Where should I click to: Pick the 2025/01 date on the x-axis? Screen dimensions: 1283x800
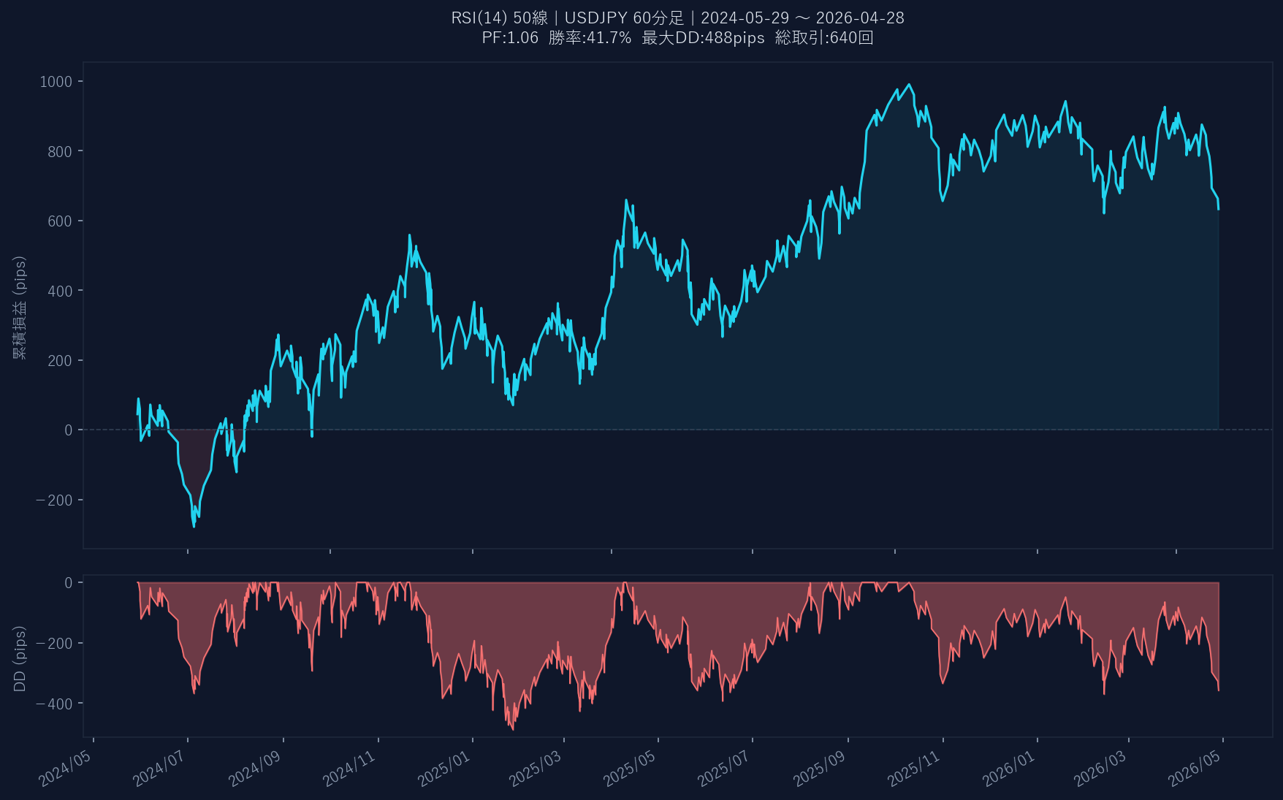pyautogui.click(x=444, y=769)
